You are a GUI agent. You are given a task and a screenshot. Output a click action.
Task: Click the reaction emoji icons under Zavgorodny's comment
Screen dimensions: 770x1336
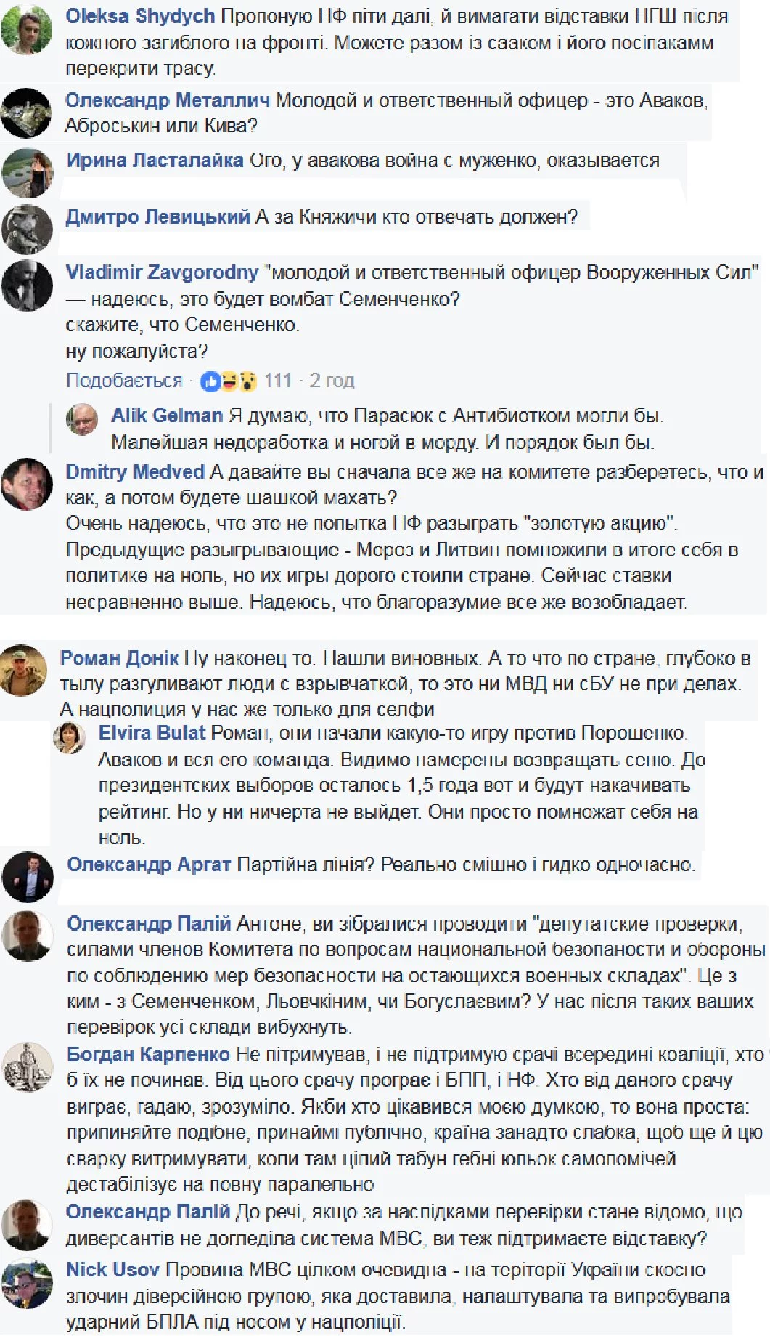click(x=229, y=381)
